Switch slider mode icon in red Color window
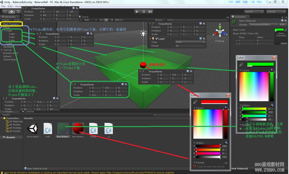The width and height of the screenshot is (289, 174). click(x=226, y=142)
